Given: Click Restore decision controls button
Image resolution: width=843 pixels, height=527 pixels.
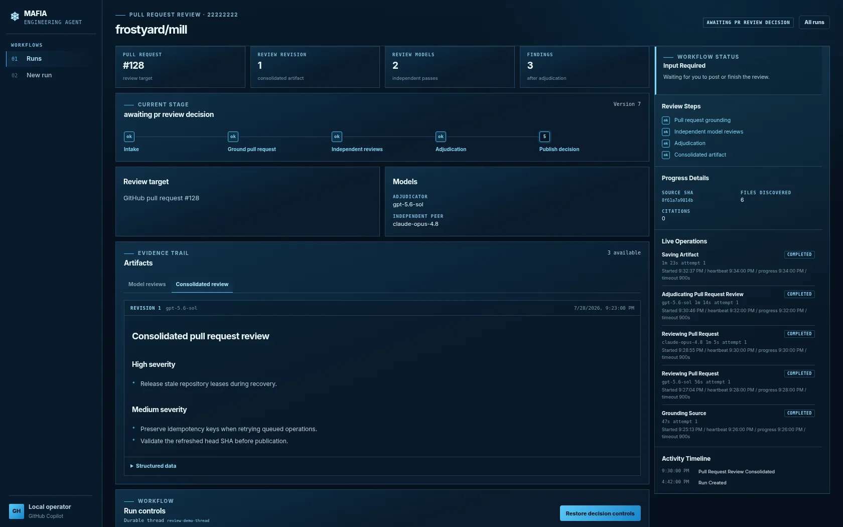Looking at the screenshot, I should pyautogui.click(x=600, y=513).
